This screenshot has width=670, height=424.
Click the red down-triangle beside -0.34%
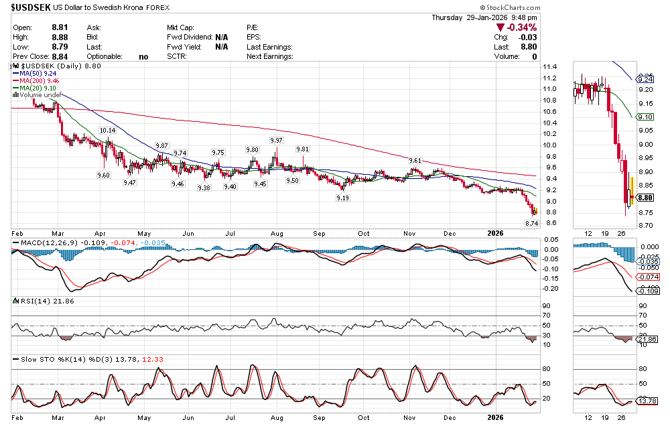pyautogui.click(x=501, y=27)
